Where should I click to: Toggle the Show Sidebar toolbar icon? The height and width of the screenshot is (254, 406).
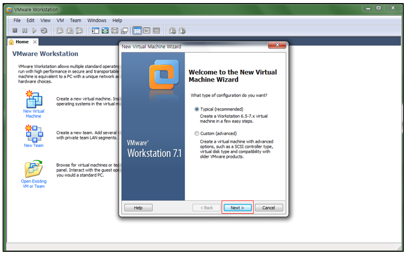coord(95,31)
